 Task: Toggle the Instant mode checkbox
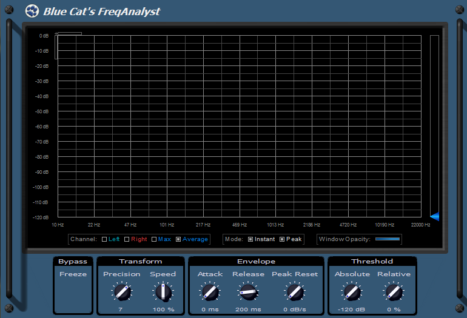(250, 239)
